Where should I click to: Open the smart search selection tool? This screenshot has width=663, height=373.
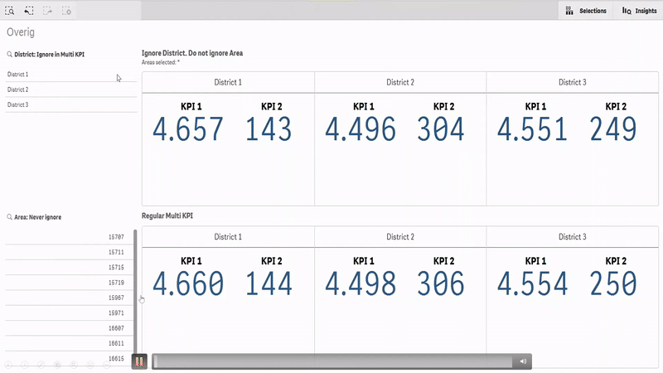10,11
